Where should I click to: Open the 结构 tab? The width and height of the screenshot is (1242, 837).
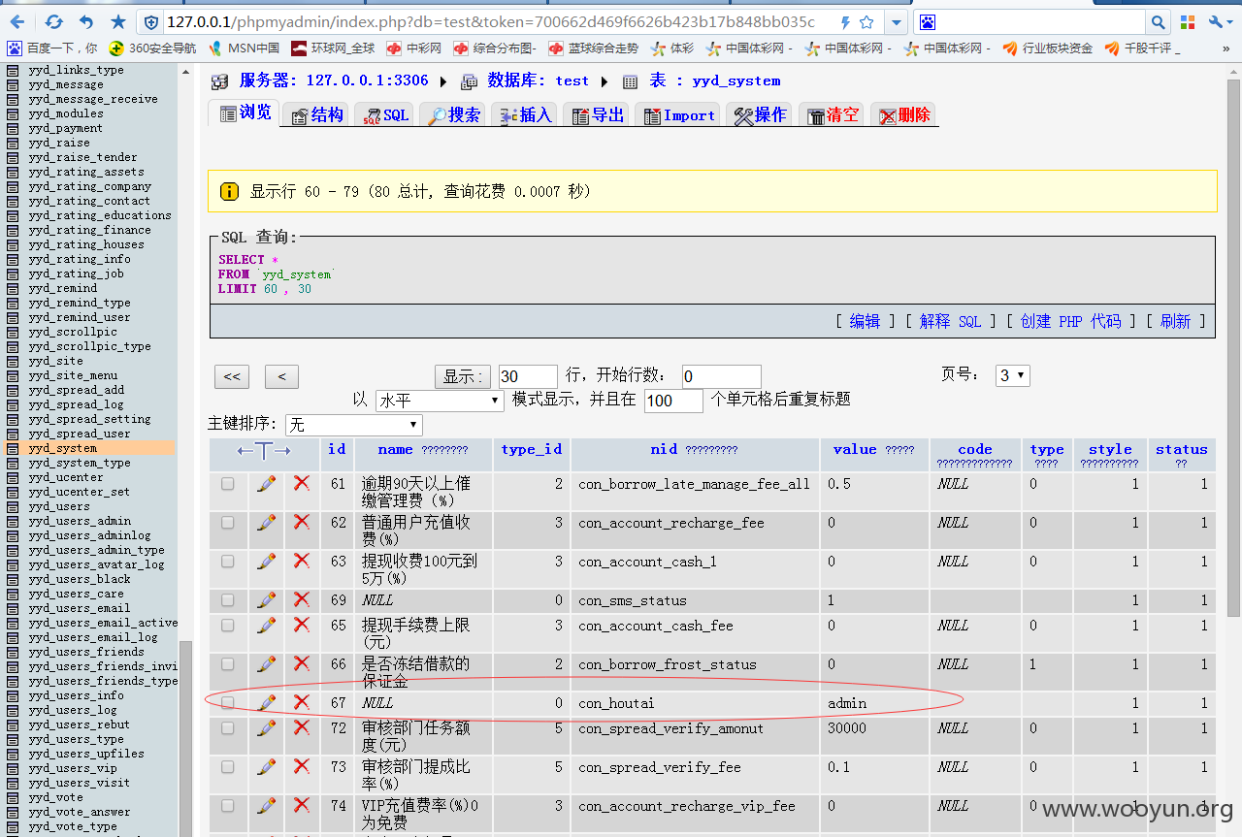[317, 114]
